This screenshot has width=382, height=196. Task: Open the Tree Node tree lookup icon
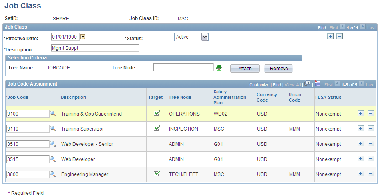pos(219,67)
